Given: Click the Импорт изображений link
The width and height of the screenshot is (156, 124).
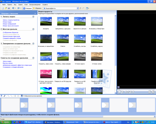Looking at the screenshot, I should click(x=9, y=24).
